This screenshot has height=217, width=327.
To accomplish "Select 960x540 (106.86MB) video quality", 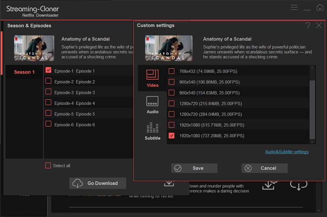I will pos(172,82).
